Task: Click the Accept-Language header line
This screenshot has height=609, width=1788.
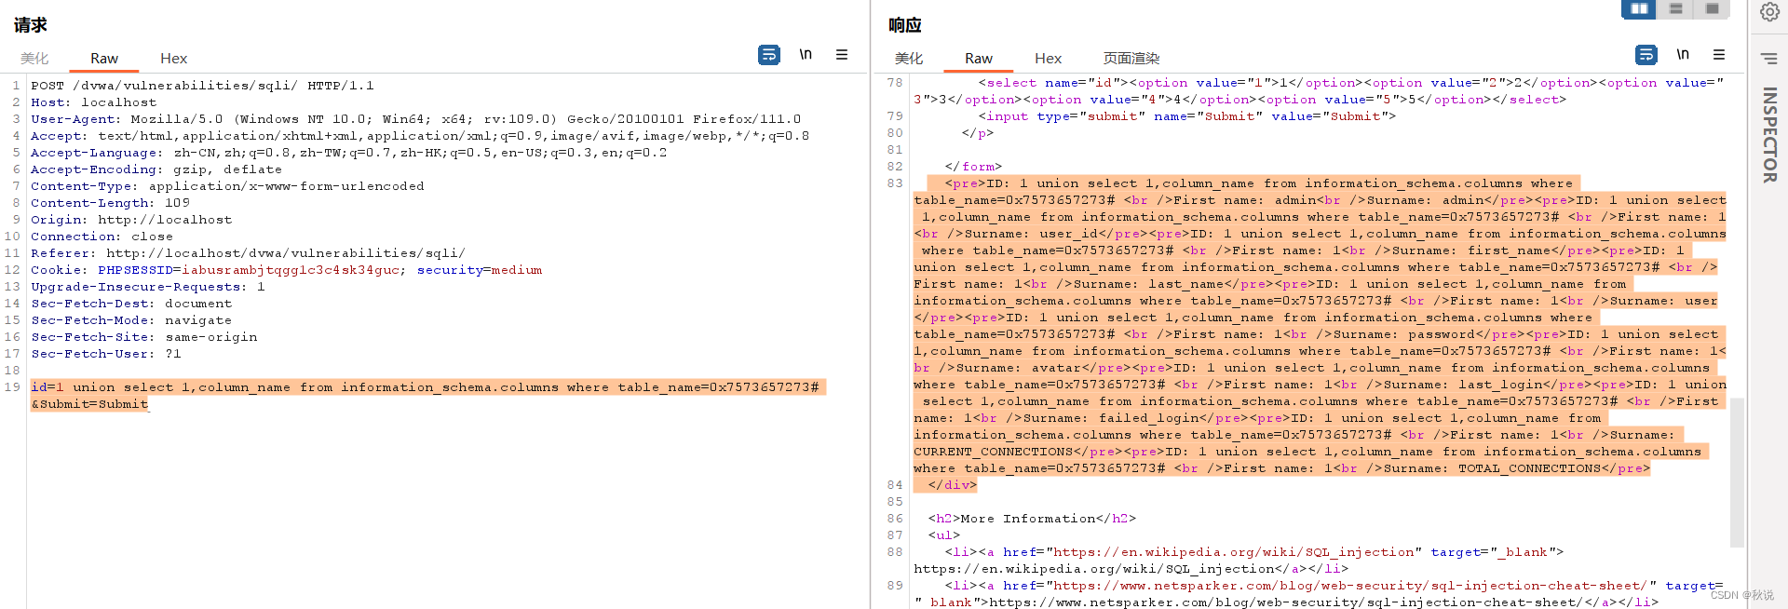Action: click(349, 153)
